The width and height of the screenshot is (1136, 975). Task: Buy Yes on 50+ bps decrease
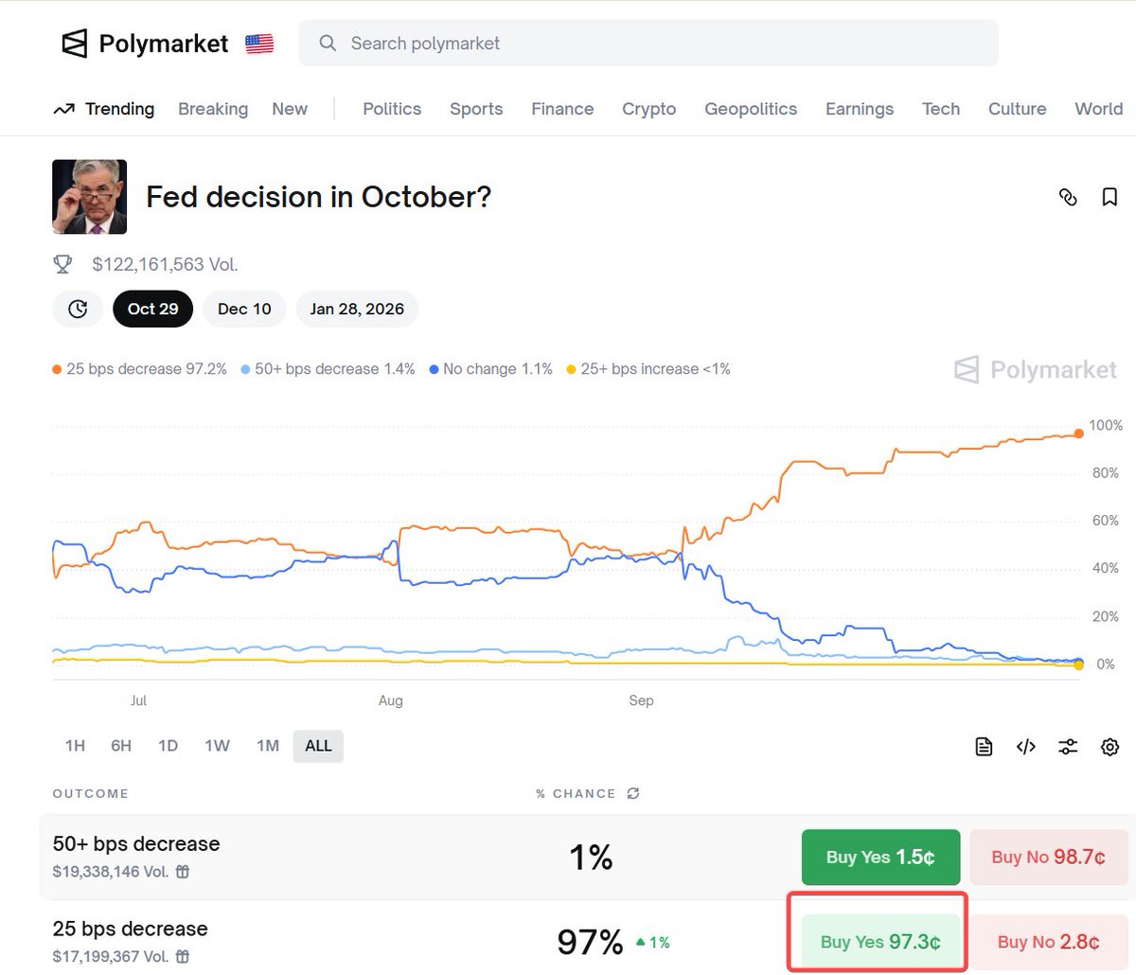click(x=880, y=858)
